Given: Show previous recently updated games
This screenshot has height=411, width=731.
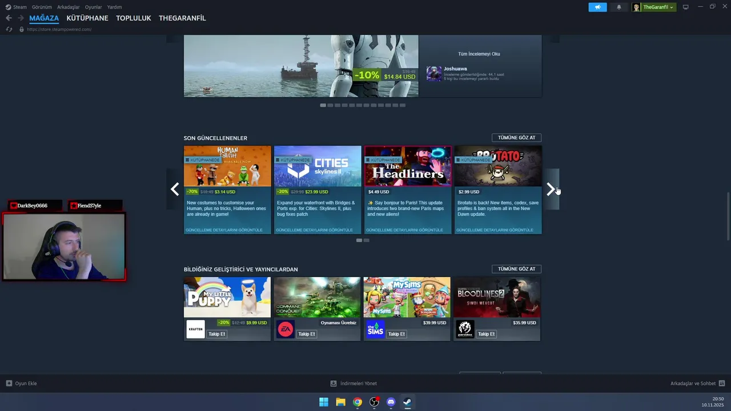Looking at the screenshot, I should [x=175, y=190].
